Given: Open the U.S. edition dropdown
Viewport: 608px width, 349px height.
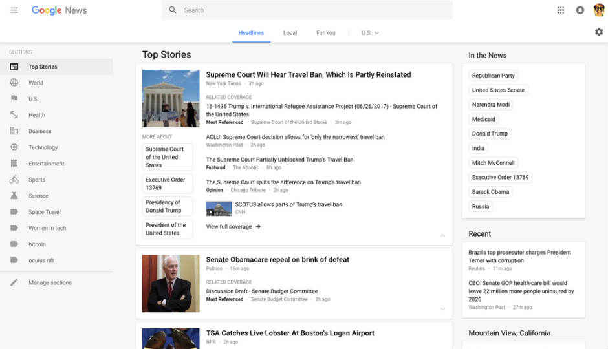Looking at the screenshot, I should click(370, 33).
